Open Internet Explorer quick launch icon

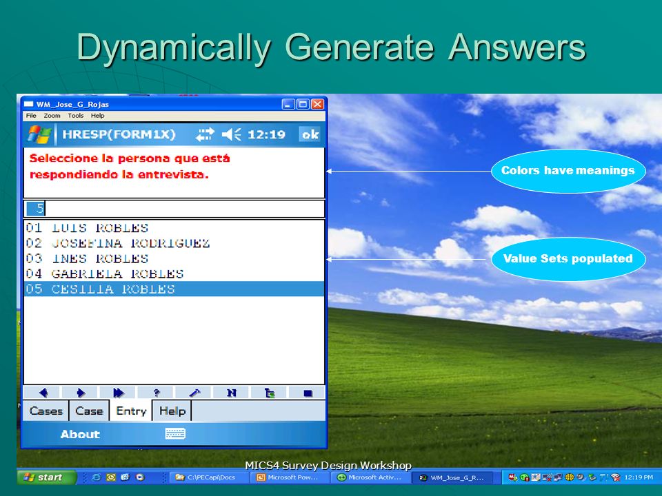pos(97,477)
